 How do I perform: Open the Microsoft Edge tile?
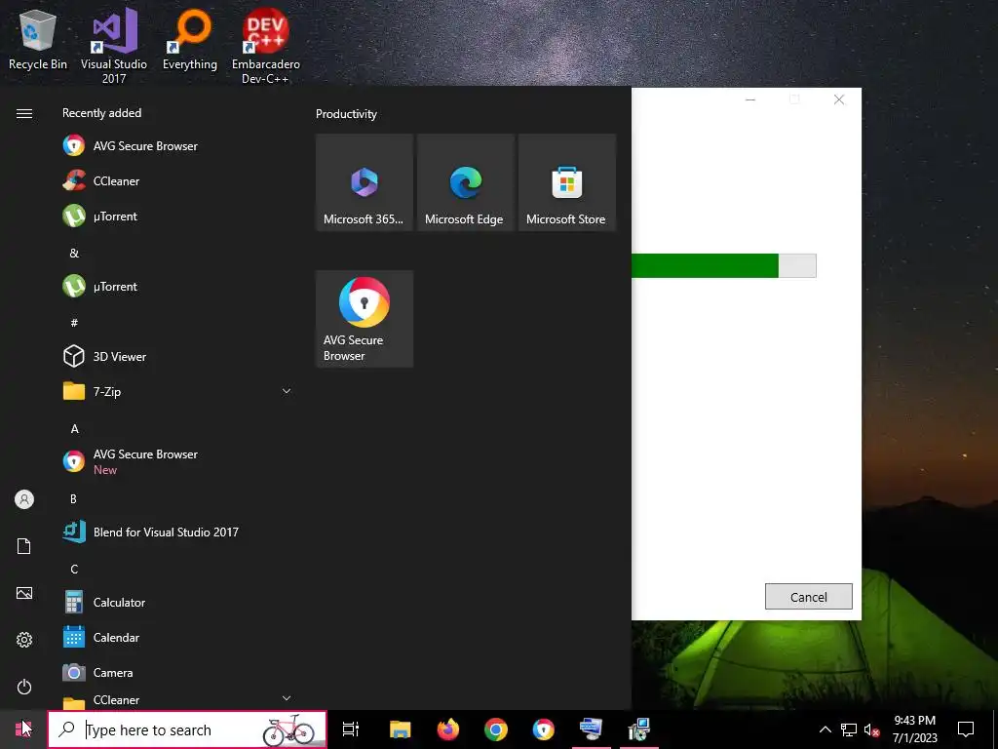tap(466, 182)
